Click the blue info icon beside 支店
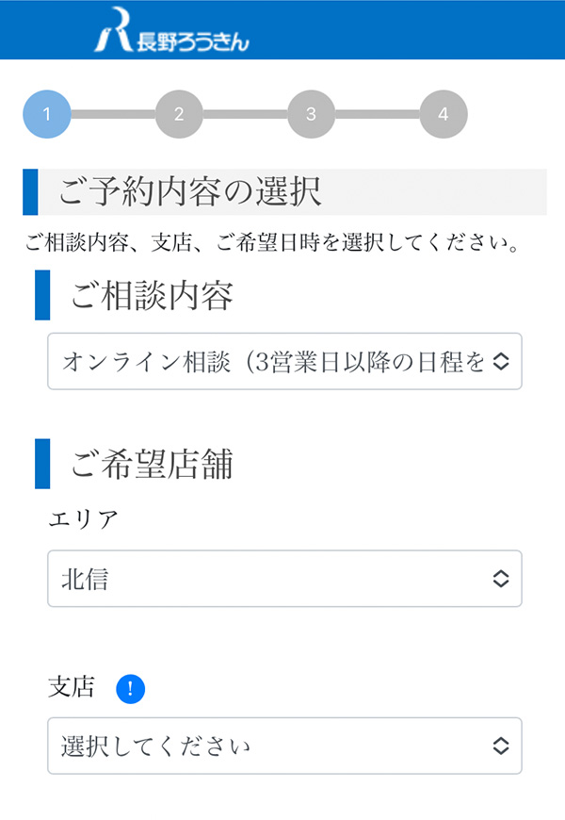Viewport: 565px width, 820px height. tap(130, 689)
